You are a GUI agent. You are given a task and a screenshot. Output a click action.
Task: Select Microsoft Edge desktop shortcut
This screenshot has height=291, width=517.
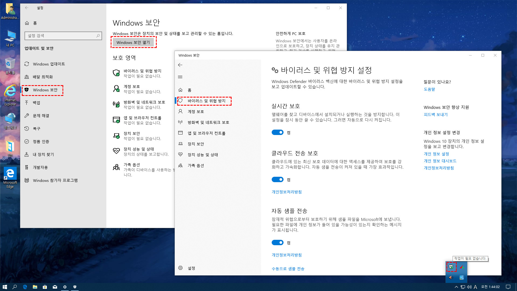click(10, 178)
